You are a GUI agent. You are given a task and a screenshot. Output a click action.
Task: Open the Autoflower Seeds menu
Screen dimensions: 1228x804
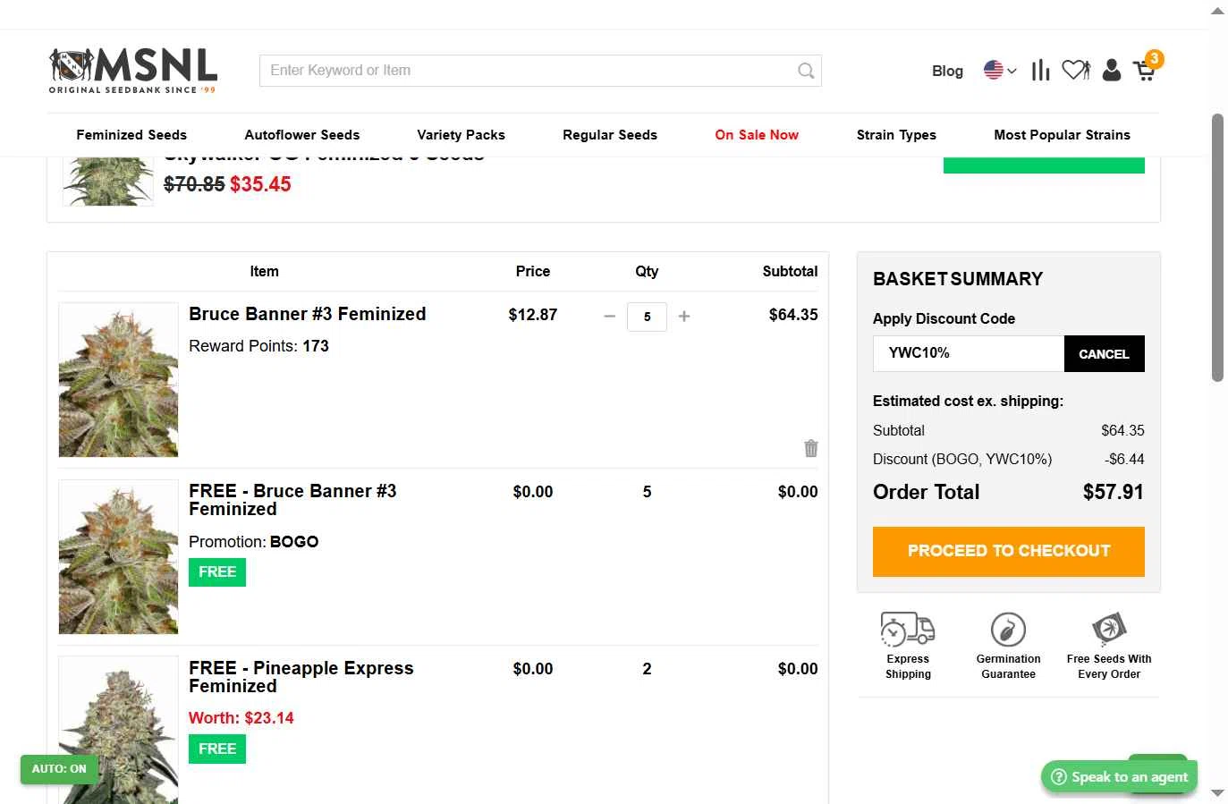(302, 135)
